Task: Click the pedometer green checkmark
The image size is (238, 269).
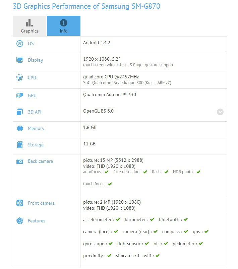Action: (x=201, y=244)
